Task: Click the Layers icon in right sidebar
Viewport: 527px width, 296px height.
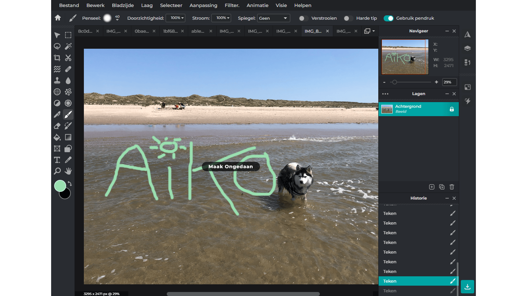Action: click(468, 48)
